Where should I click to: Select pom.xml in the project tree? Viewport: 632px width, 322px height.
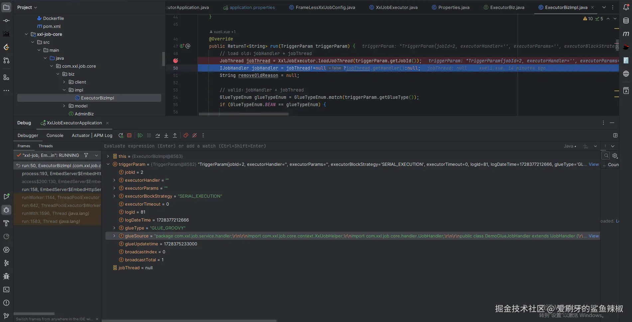52,26
